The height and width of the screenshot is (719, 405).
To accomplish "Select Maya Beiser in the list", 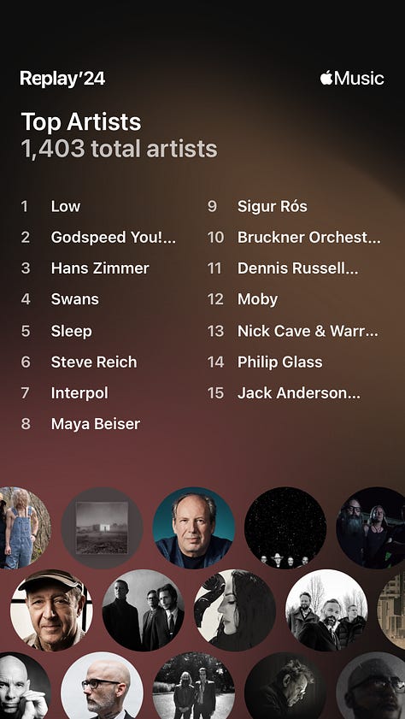I will [x=96, y=424].
